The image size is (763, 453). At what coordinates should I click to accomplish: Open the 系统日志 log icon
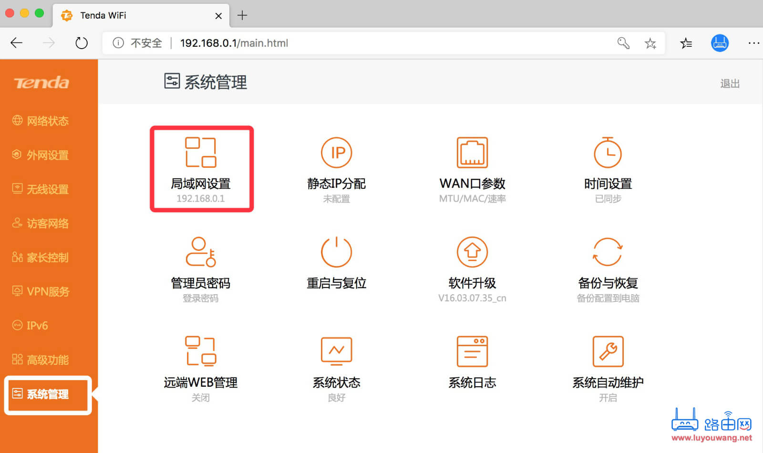pos(472,351)
